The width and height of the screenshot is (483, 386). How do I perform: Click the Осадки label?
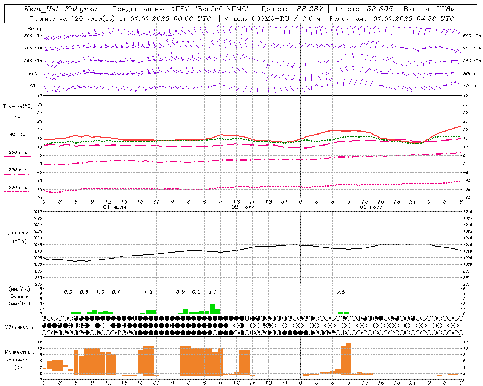[x=20, y=296]
